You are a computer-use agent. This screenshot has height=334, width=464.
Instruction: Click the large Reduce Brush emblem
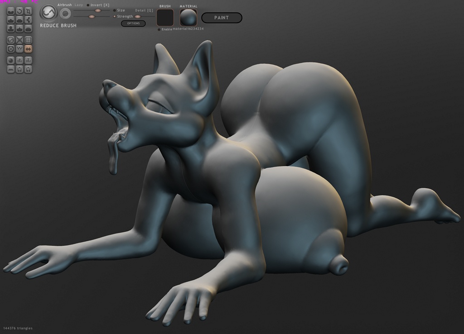pos(48,13)
